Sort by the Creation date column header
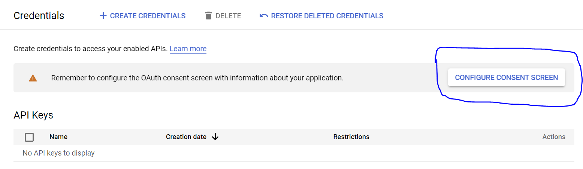Viewport: 583px width, 169px height. [x=186, y=137]
